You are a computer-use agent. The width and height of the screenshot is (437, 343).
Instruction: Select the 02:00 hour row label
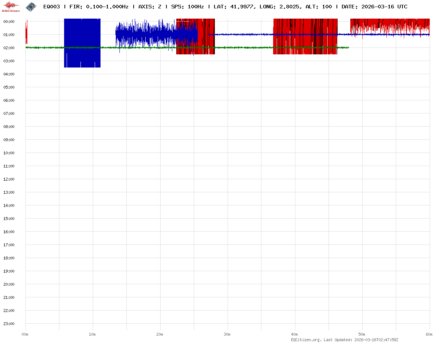point(8,48)
